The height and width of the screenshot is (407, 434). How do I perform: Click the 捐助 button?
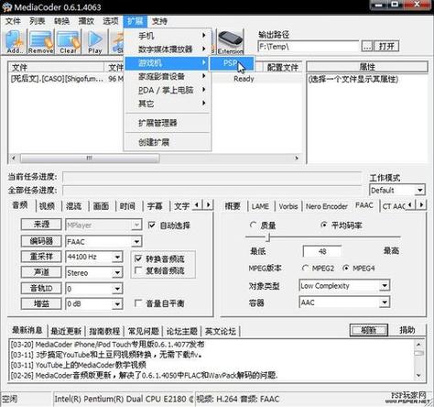click(x=407, y=330)
